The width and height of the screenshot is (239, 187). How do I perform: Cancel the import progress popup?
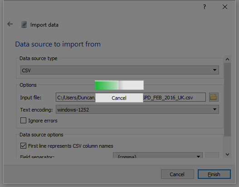tap(119, 98)
